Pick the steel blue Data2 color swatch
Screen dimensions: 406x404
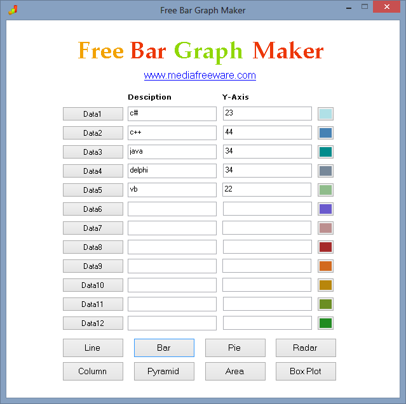325,133
